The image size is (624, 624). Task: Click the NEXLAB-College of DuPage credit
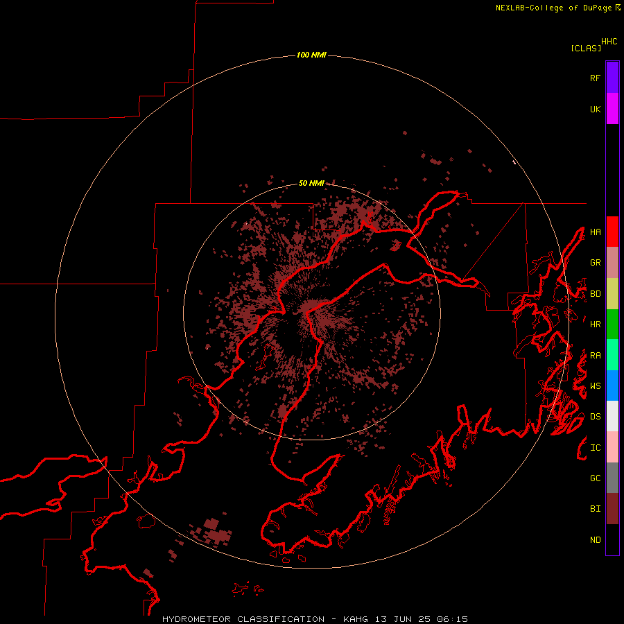pos(553,8)
